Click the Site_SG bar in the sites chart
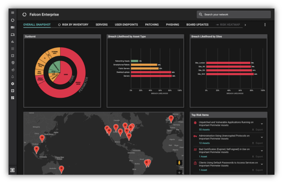The image size is (283, 183). click(229, 70)
